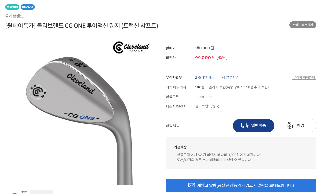Image resolution: width=334 pixels, height=194 pixels.
Task: Click the product title CG ONE 투어액션 웨지
Action: click(82, 26)
